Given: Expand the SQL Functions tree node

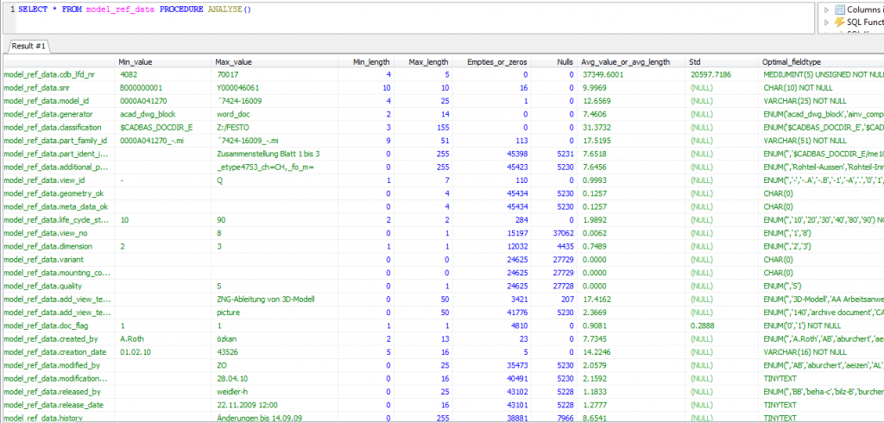Looking at the screenshot, I should (x=827, y=22).
